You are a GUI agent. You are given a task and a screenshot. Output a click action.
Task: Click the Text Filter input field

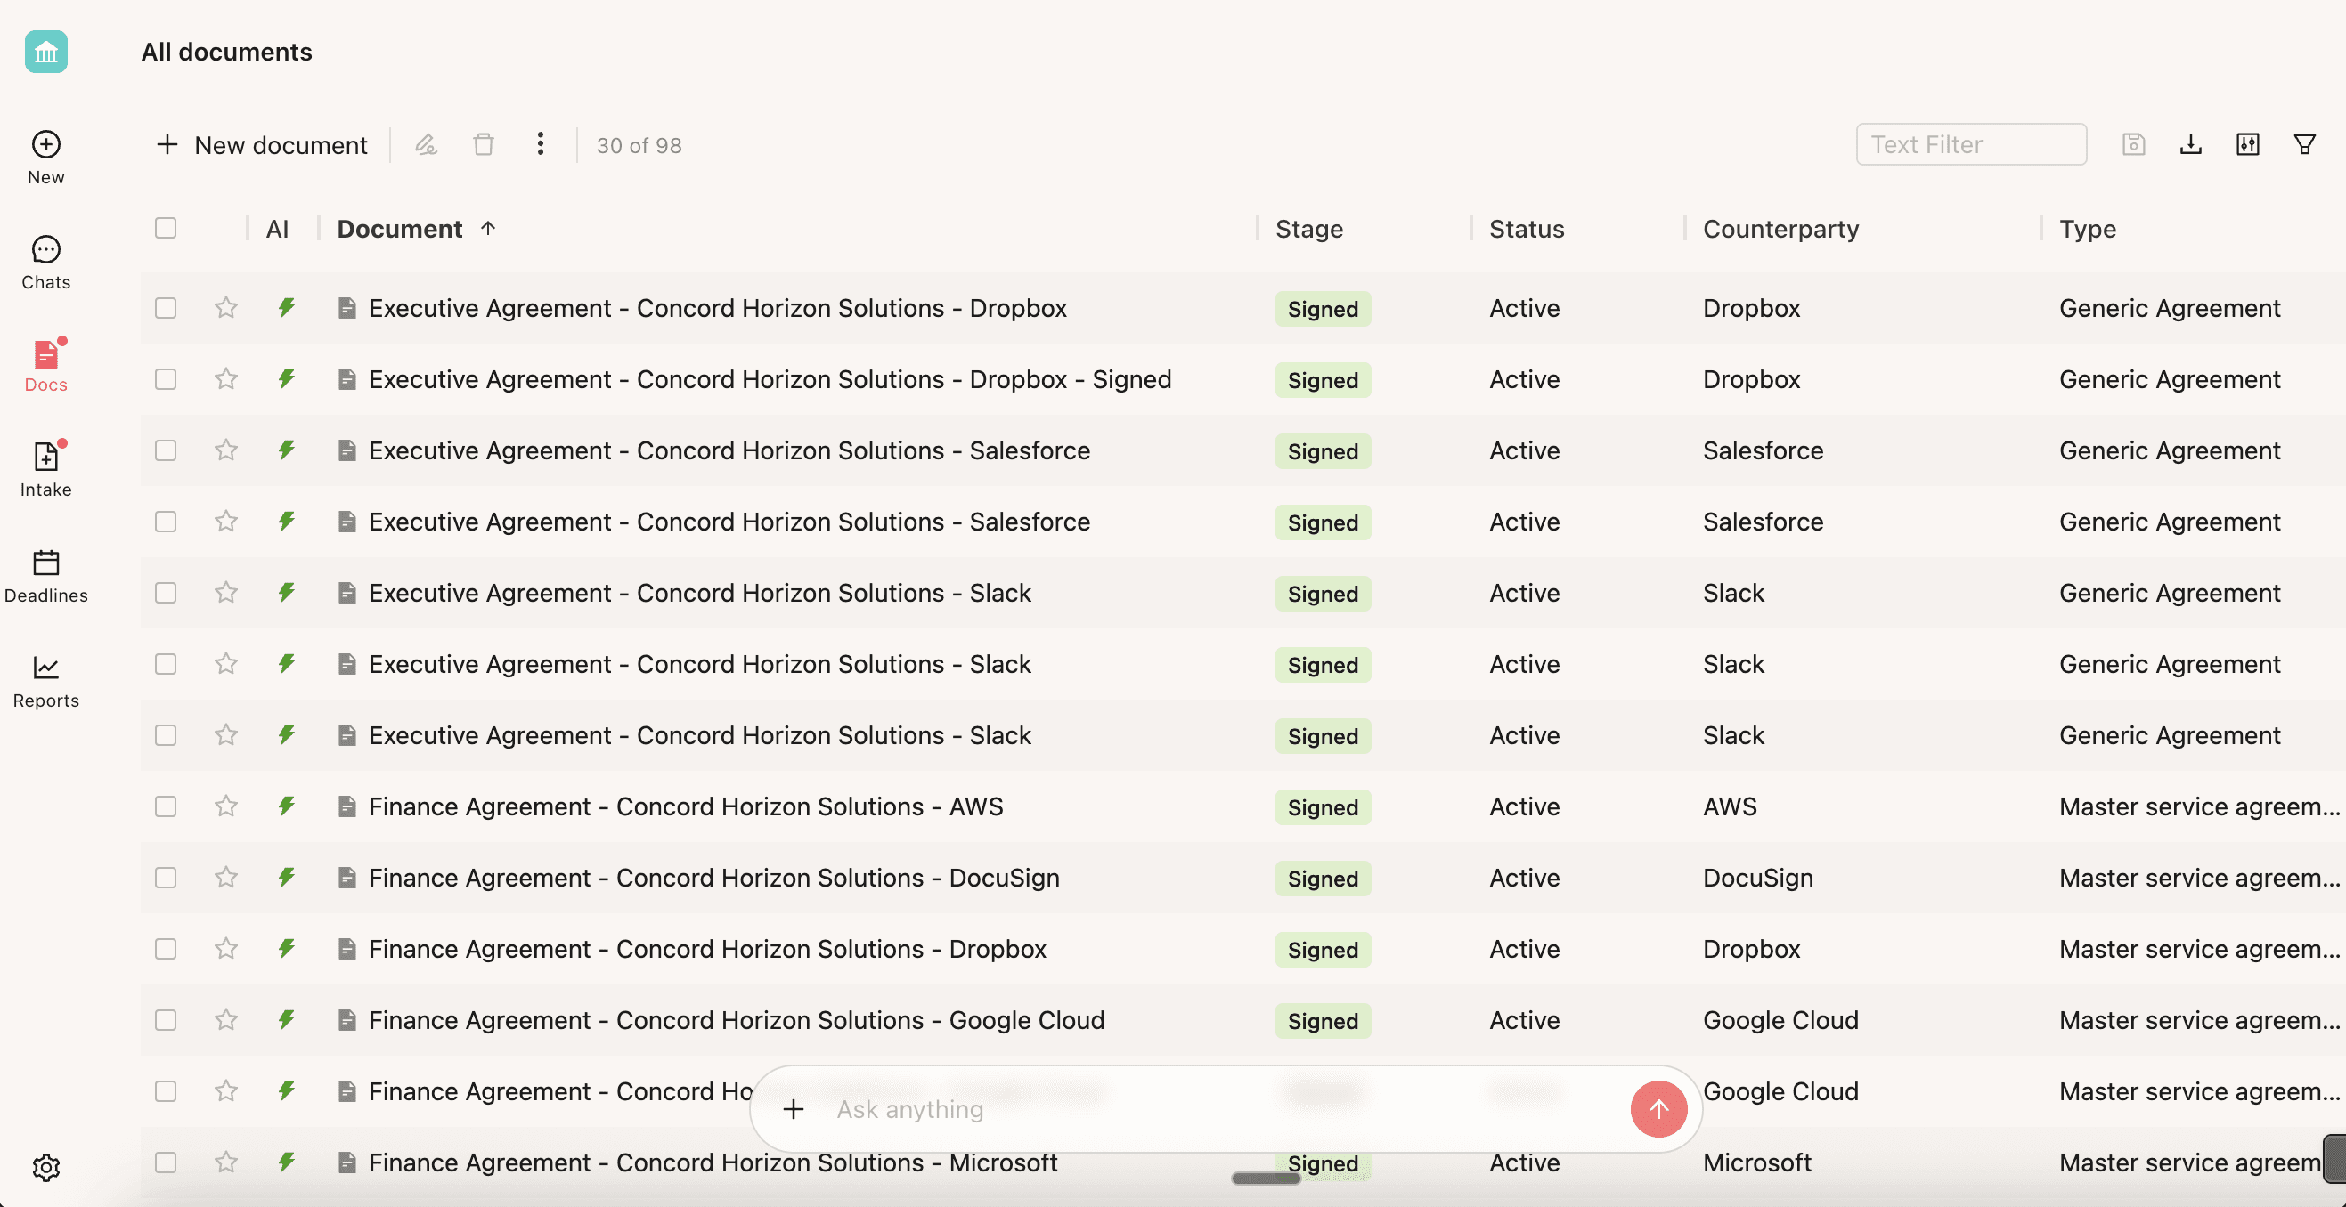click(x=1970, y=145)
